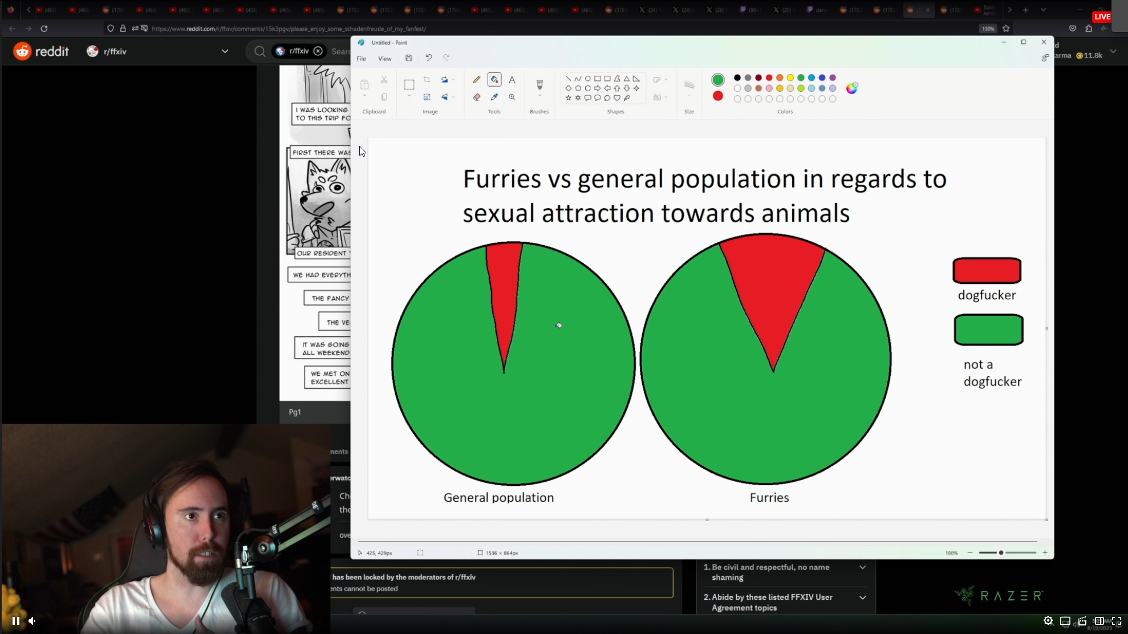Select the Oval shape
The image size is (1128, 634).
(x=587, y=79)
